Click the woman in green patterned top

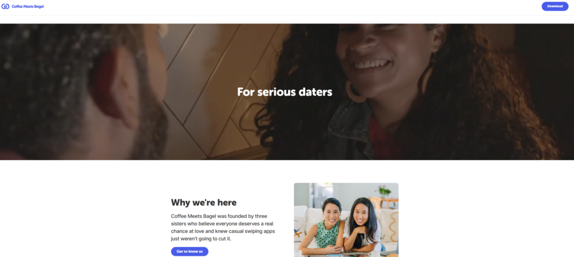click(x=327, y=227)
